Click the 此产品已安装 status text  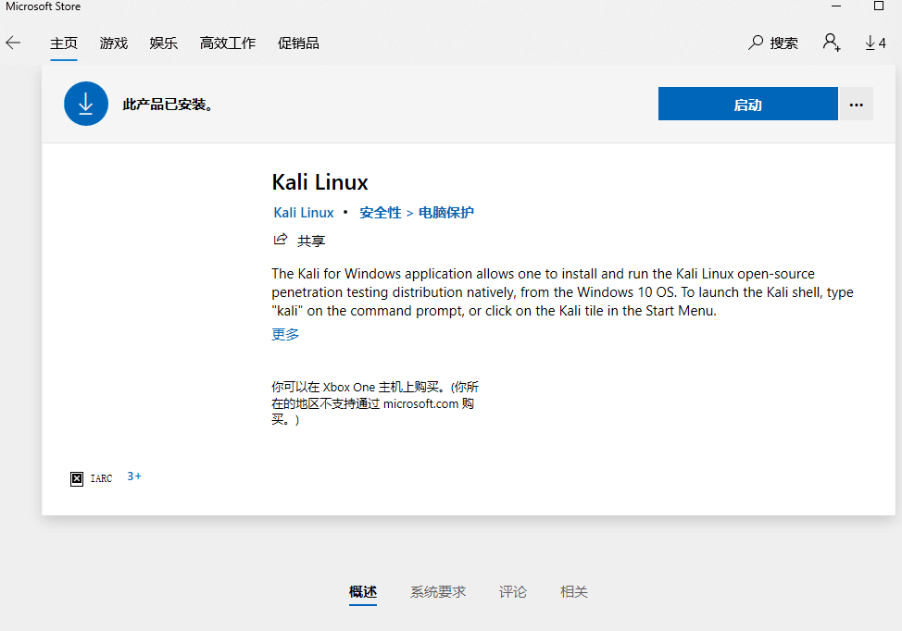(168, 105)
